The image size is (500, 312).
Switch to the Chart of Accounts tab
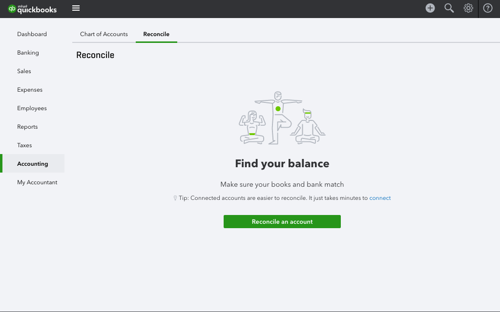104,34
